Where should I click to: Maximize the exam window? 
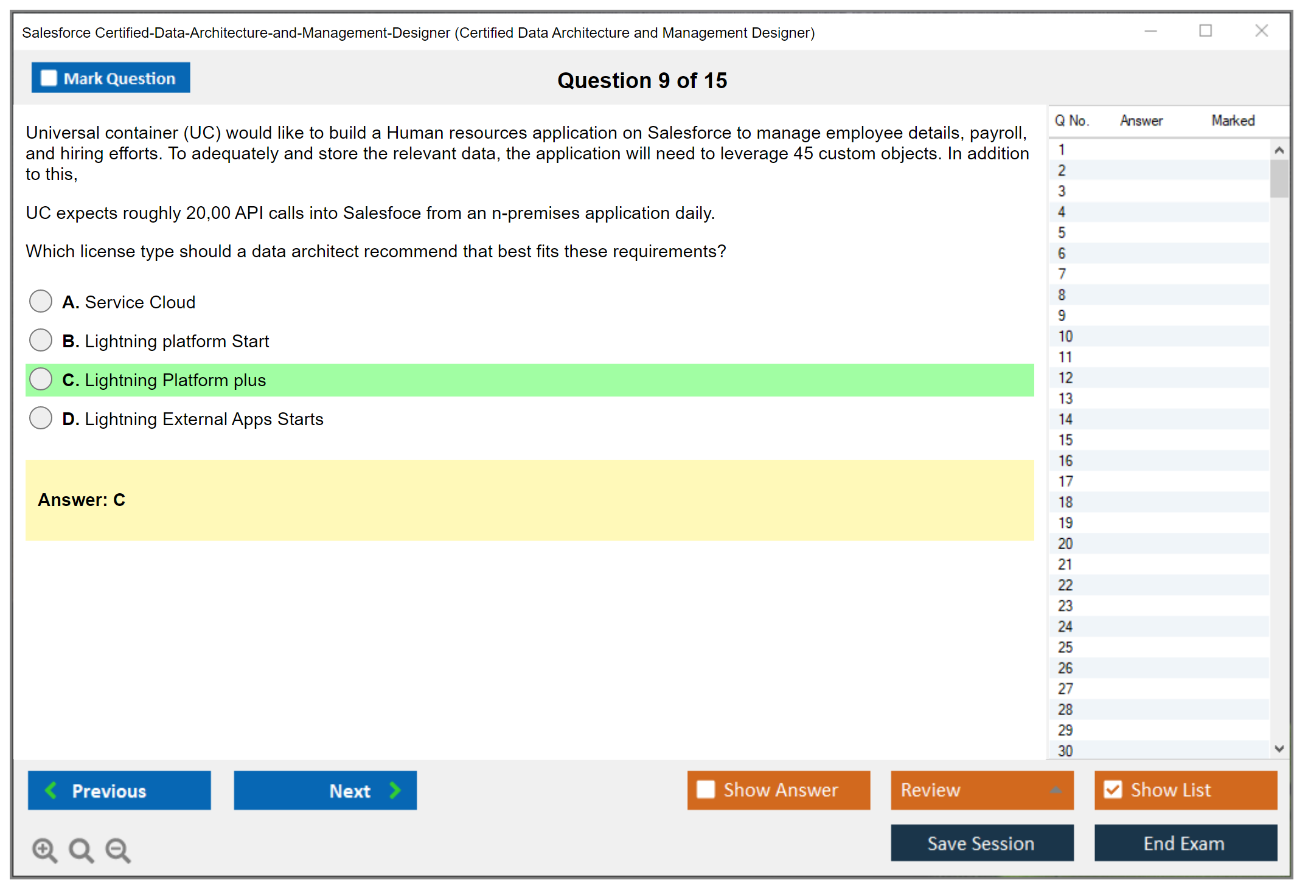pos(1205,31)
